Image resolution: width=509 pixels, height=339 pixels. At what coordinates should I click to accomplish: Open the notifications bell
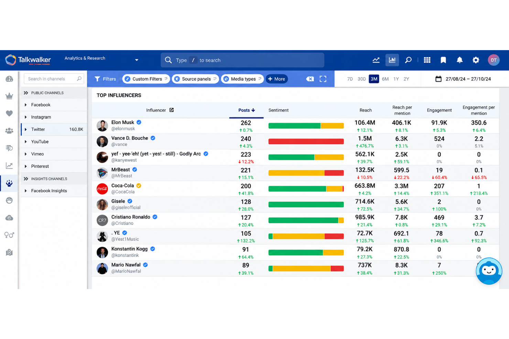click(x=459, y=60)
